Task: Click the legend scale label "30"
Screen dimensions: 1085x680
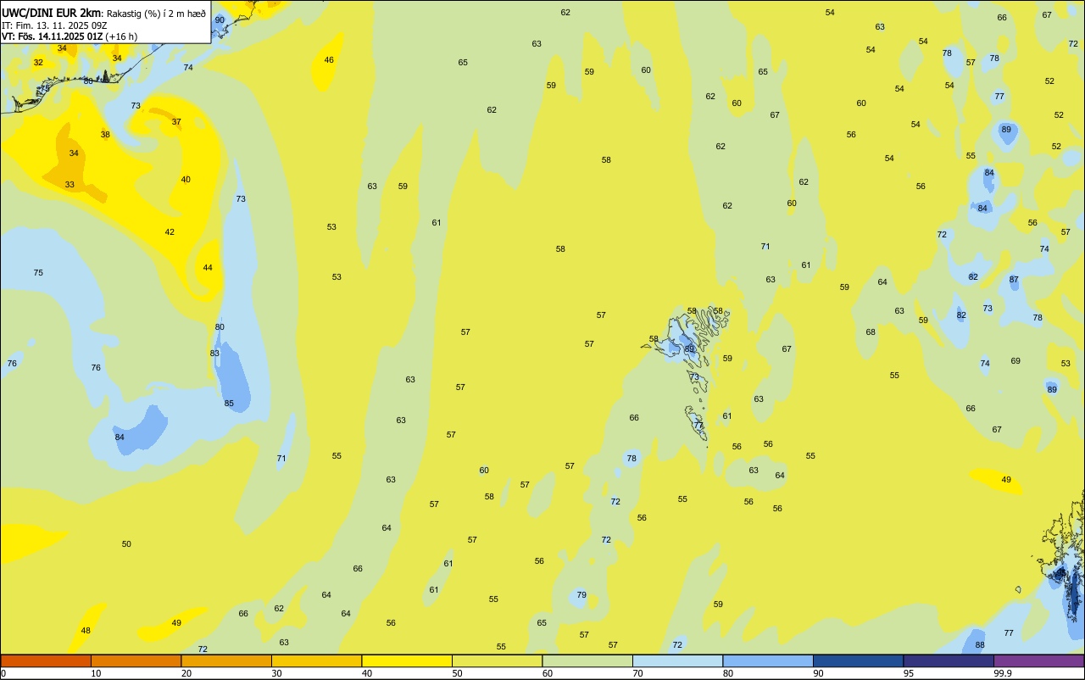Action: [x=276, y=673]
